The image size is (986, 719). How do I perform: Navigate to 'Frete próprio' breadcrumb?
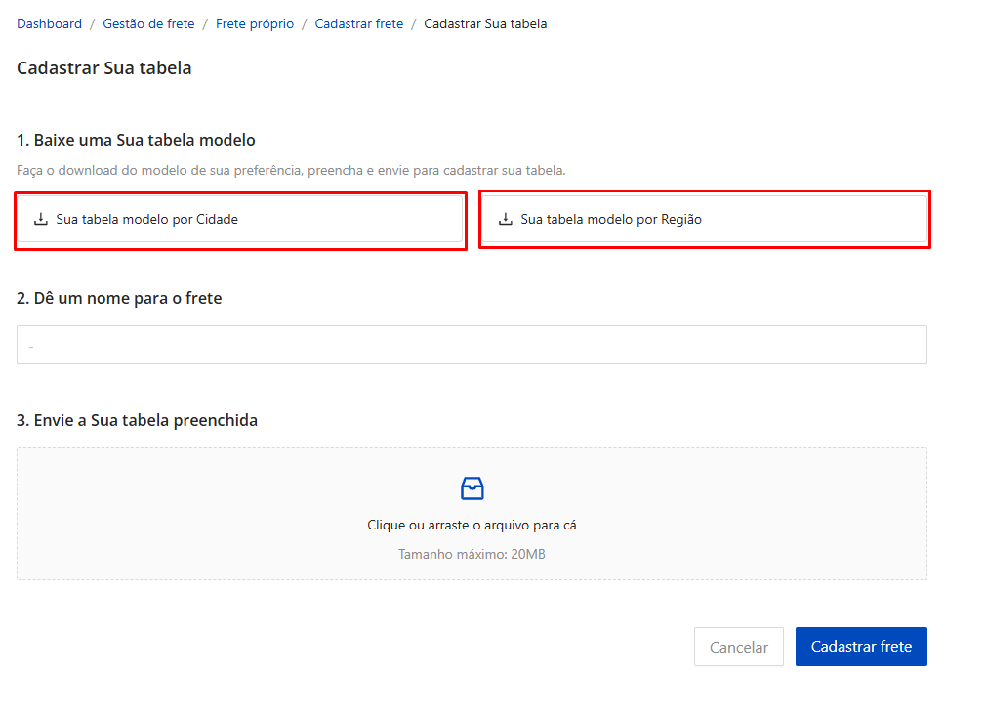click(255, 23)
